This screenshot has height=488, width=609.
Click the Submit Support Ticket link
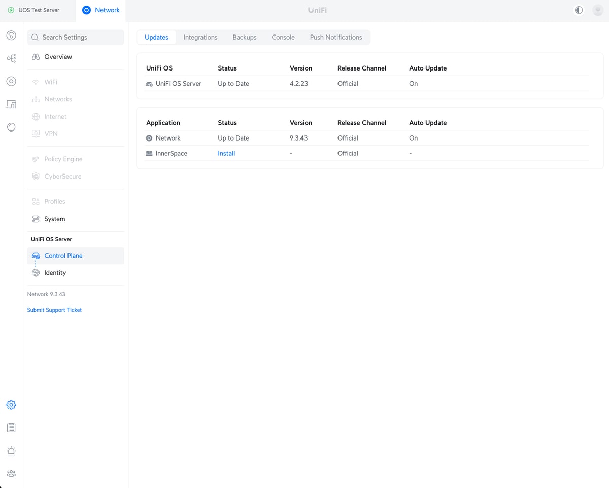54,310
